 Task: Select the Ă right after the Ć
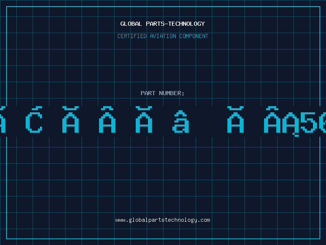pyautogui.click(x=70, y=121)
